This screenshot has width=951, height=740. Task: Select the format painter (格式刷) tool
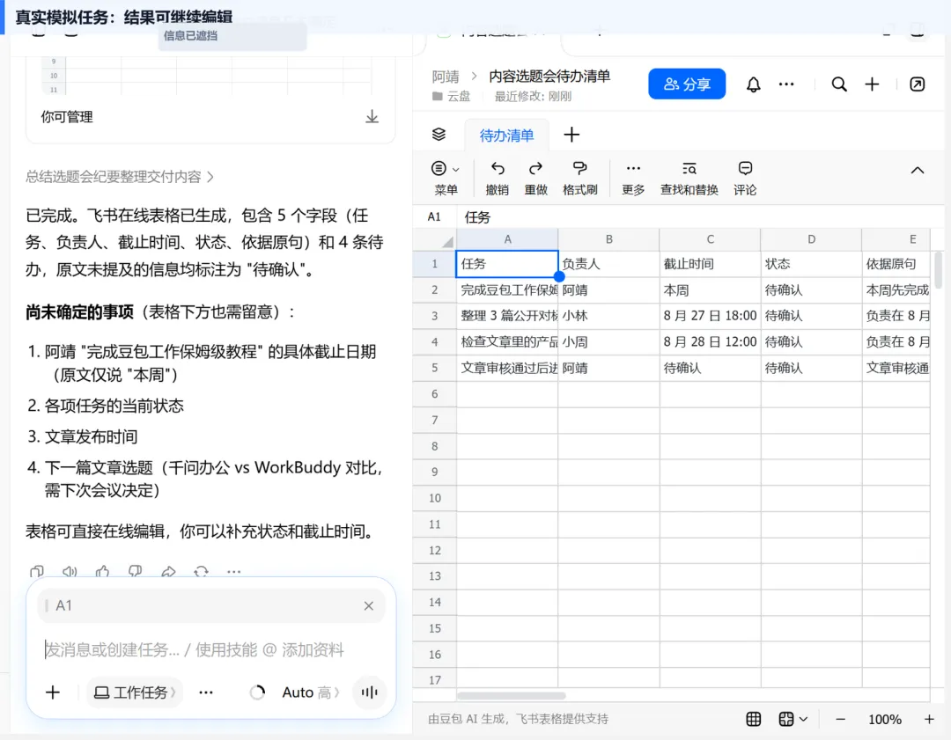pyautogui.click(x=579, y=168)
